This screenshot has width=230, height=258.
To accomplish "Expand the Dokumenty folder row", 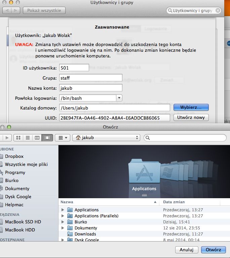I will pos(63,228).
